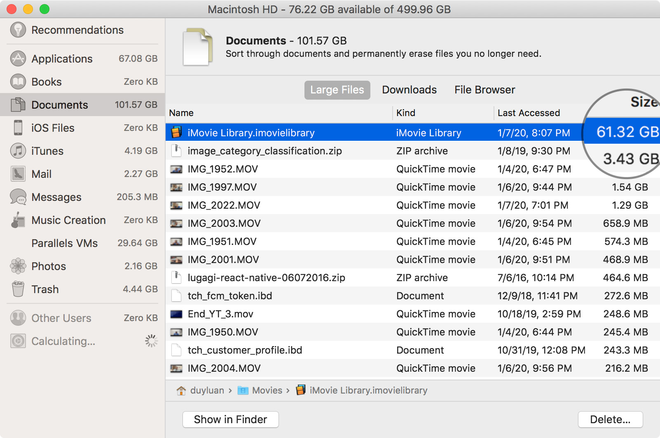
Task: Click the iMovie Library file icon in list
Action: pyautogui.click(x=176, y=133)
